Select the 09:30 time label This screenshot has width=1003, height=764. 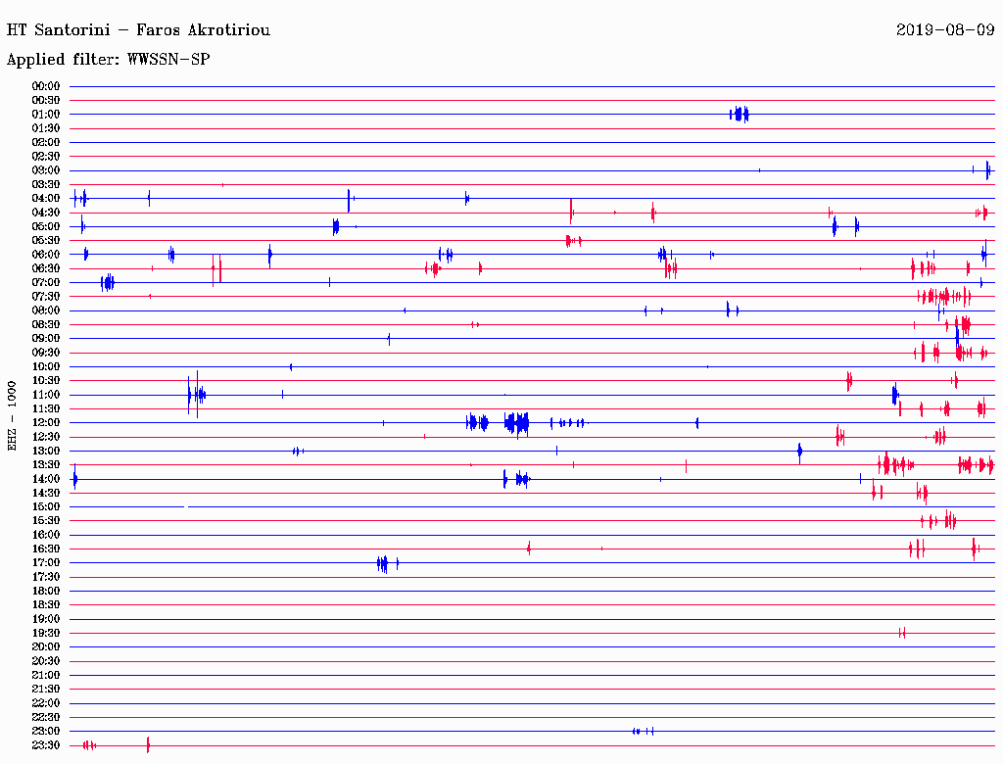(46, 353)
